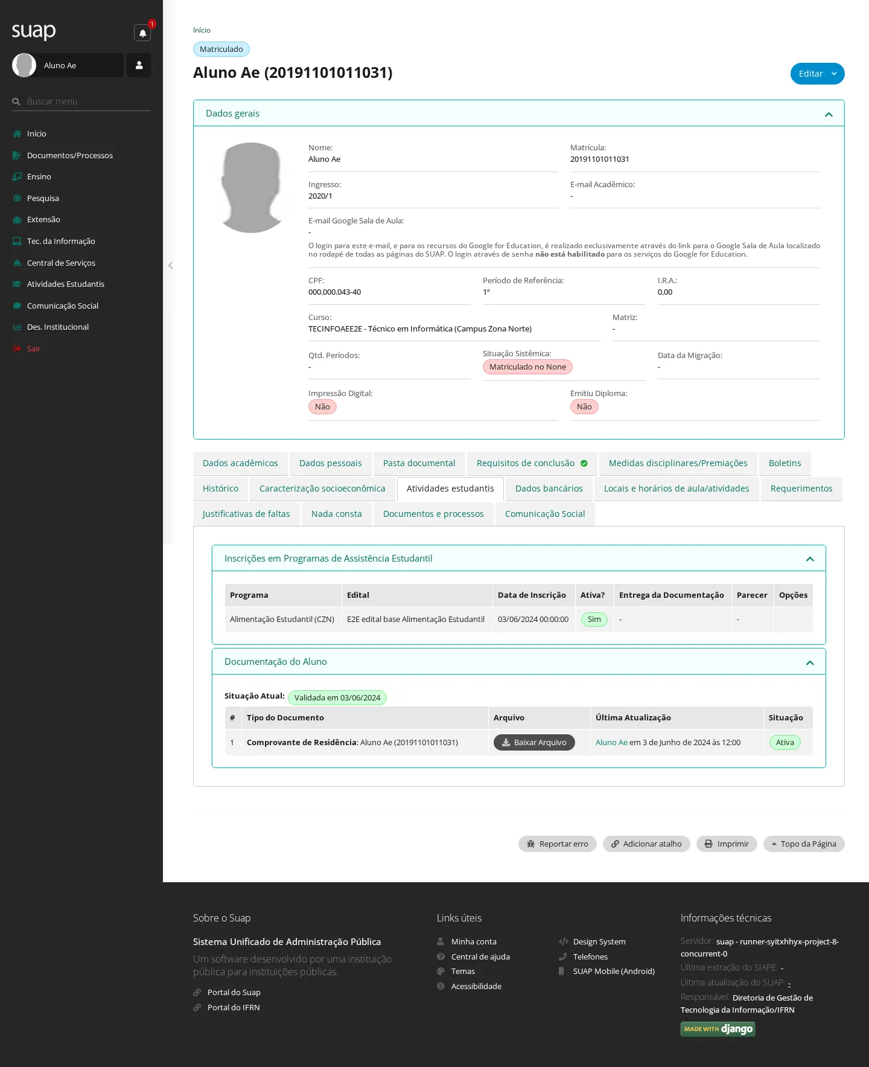Click the Topo da Página button
This screenshot has width=869, height=1067.
804,844
